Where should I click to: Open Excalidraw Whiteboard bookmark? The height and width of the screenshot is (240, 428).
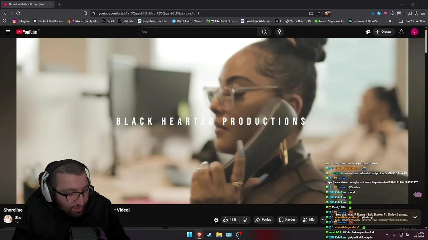(256, 21)
